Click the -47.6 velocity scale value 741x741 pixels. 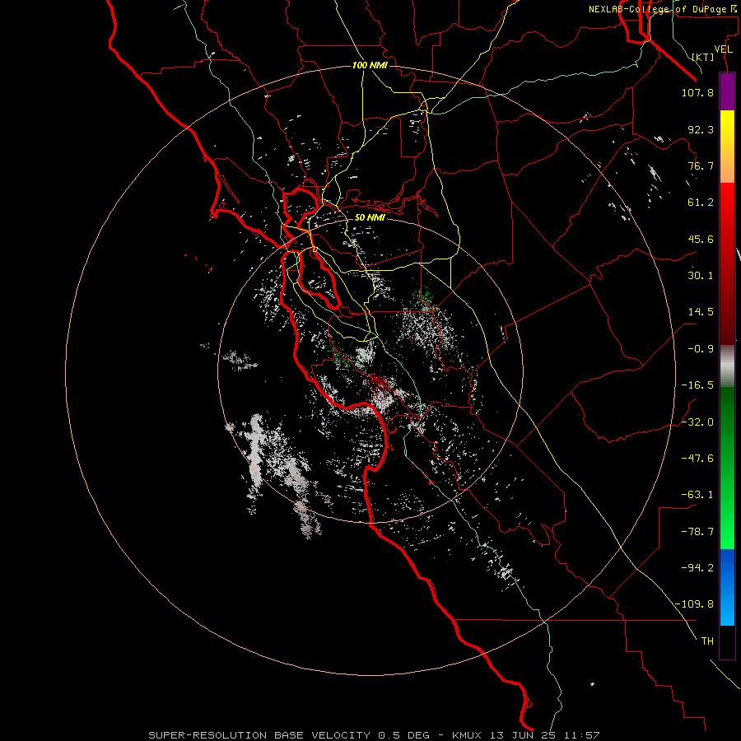tap(697, 459)
